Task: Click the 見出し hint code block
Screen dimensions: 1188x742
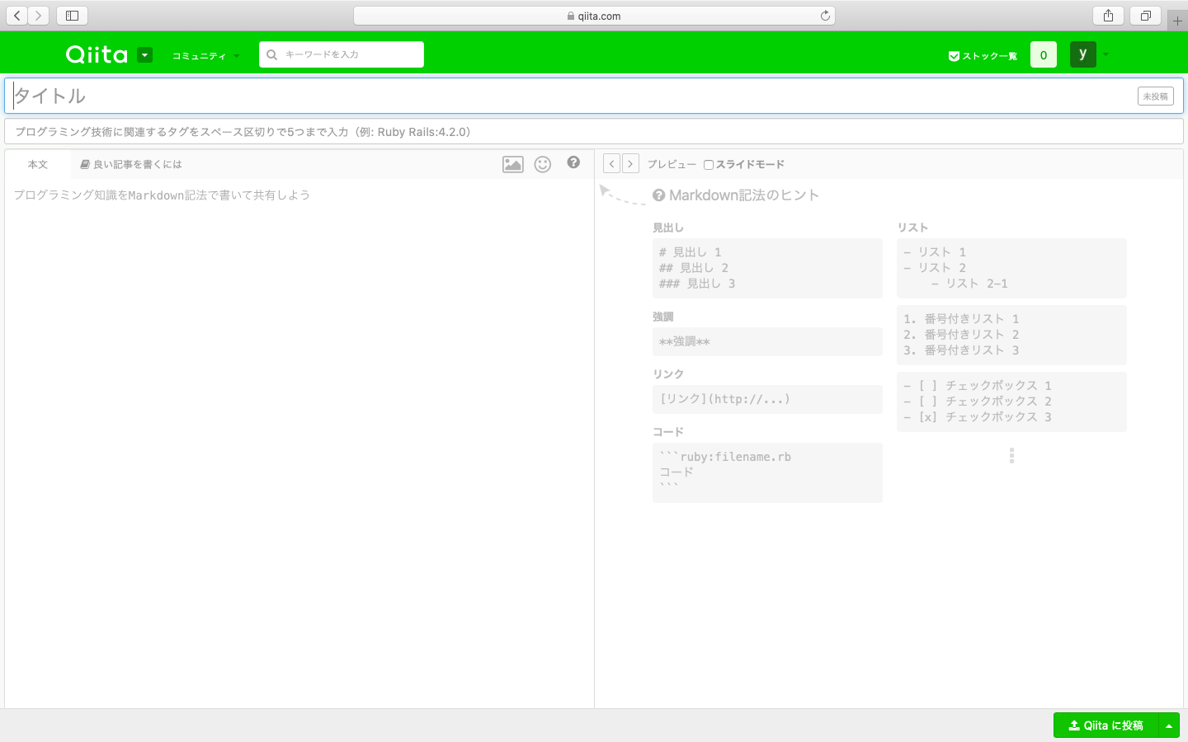Action: [x=767, y=268]
